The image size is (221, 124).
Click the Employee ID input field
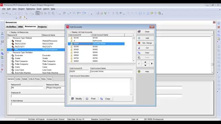point(38,96)
